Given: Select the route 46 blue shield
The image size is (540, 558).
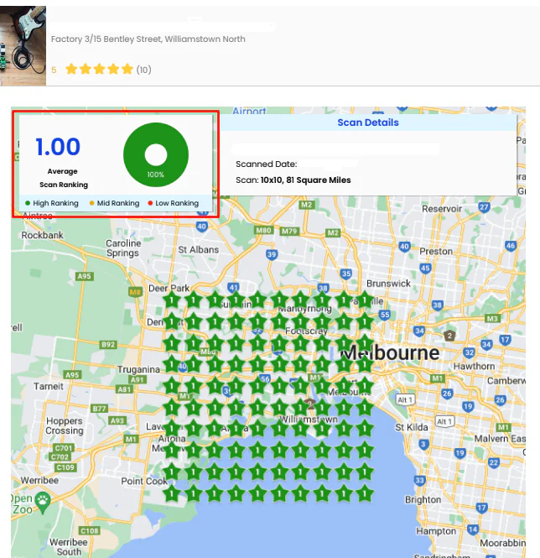Looking at the screenshot, I should (x=511, y=245).
